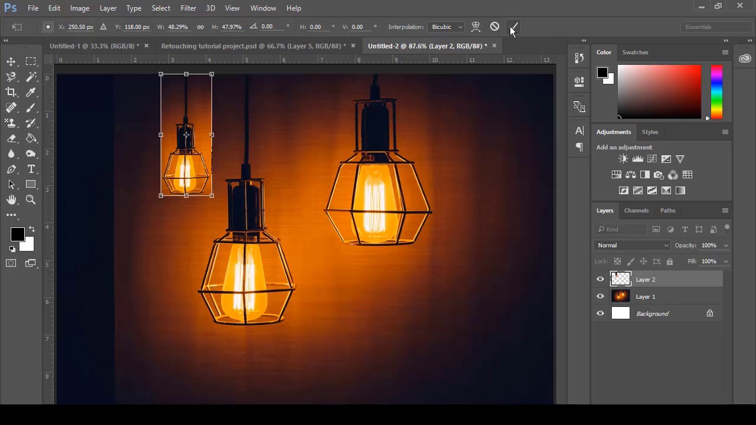Toggle Background layer visibility eye
Screen dimensions: 756x425
[x=600, y=313]
